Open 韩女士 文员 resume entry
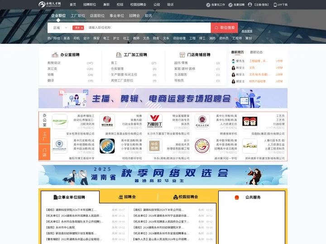The width and height of the screenshot is (326, 244). point(257,68)
